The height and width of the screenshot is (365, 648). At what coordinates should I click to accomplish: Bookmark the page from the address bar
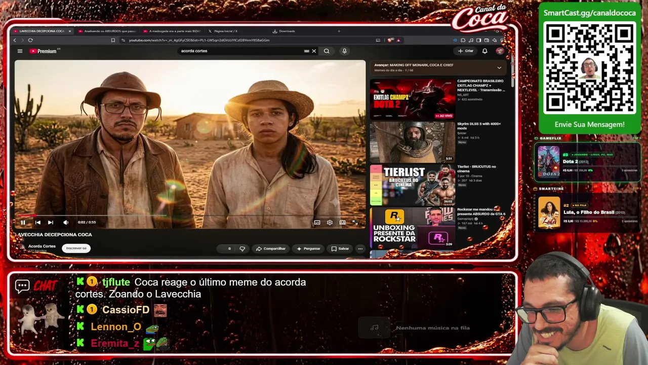point(113,40)
